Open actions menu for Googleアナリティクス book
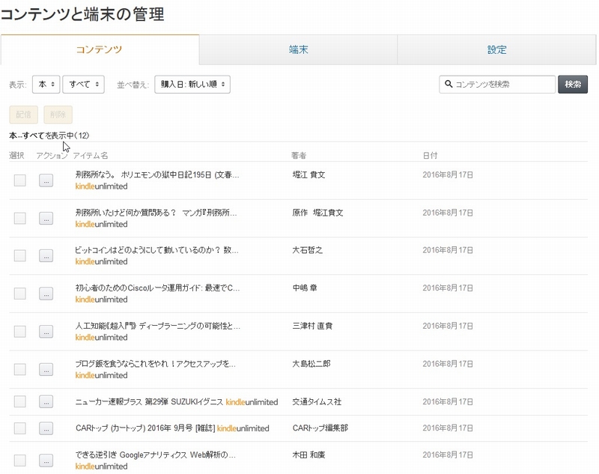Viewport: 599px width, 474px height. 46,461
